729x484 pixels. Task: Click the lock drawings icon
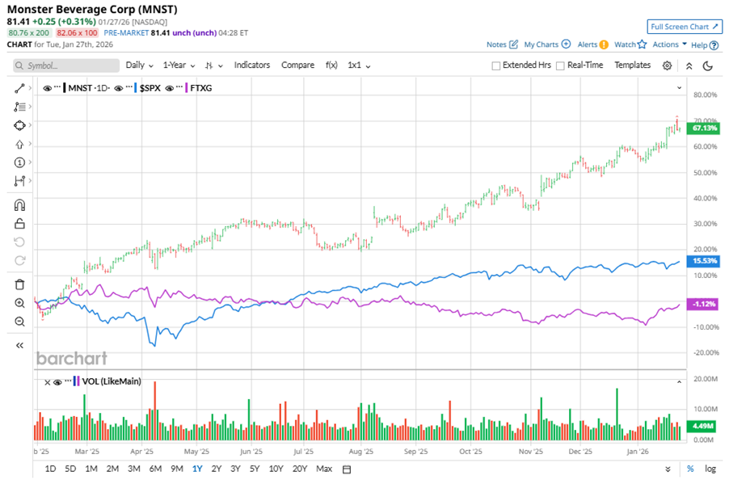tap(19, 224)
